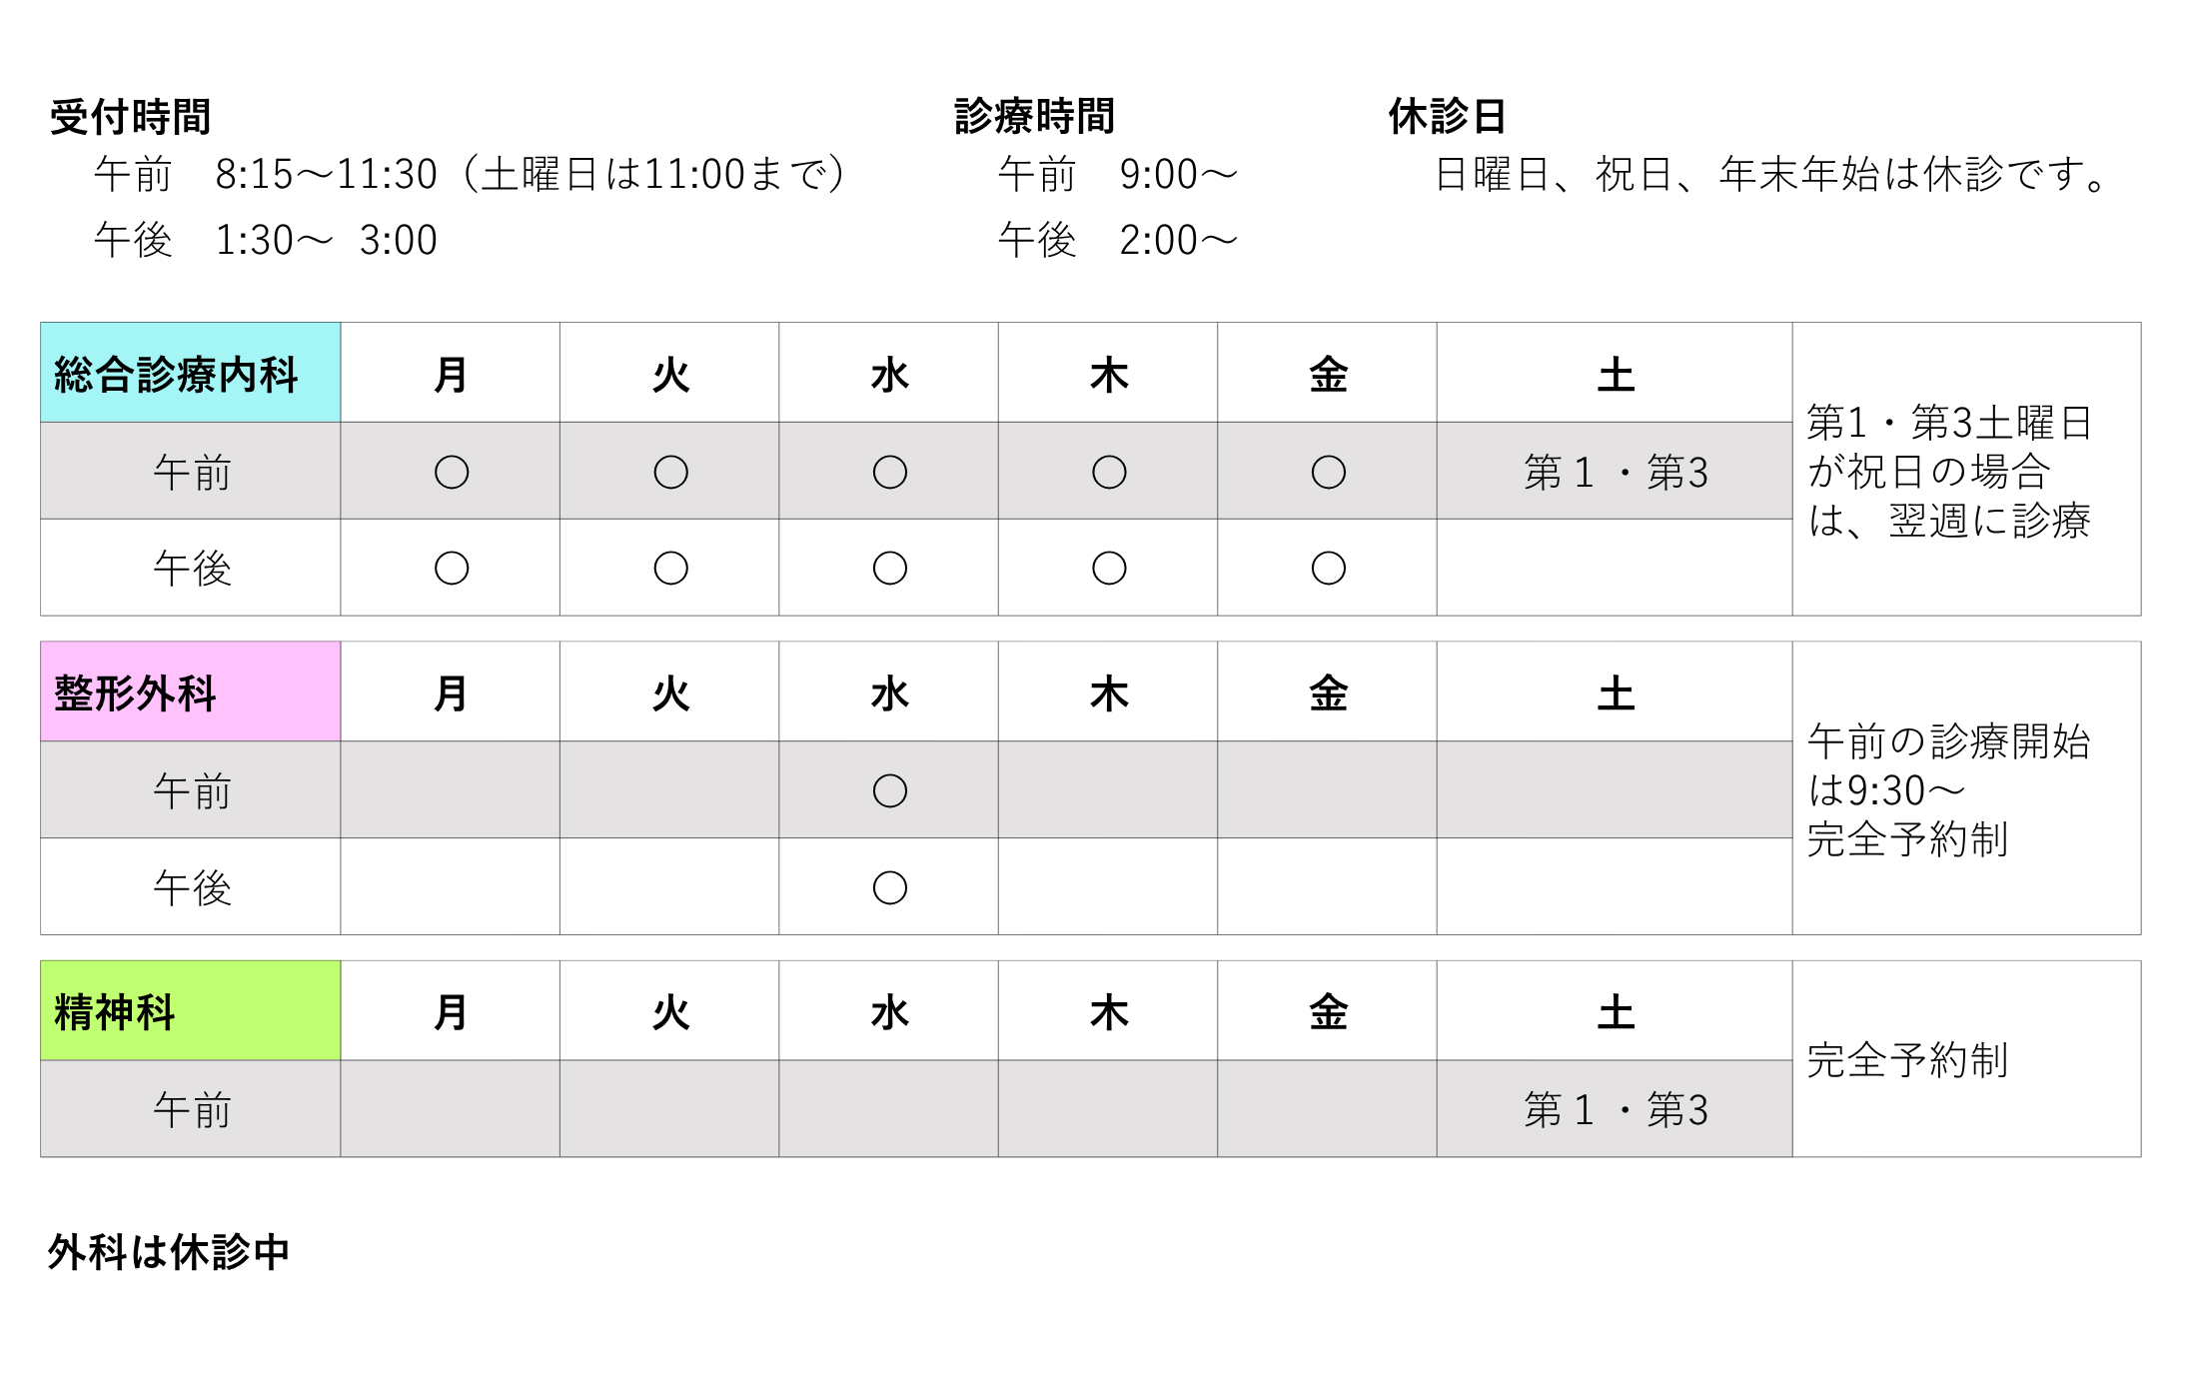Click Tuesday afternoon circle in 総合診療内科

tap(670, 568)
